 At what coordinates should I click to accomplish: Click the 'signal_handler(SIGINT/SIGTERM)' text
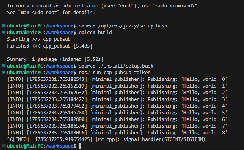coord(164,139)
